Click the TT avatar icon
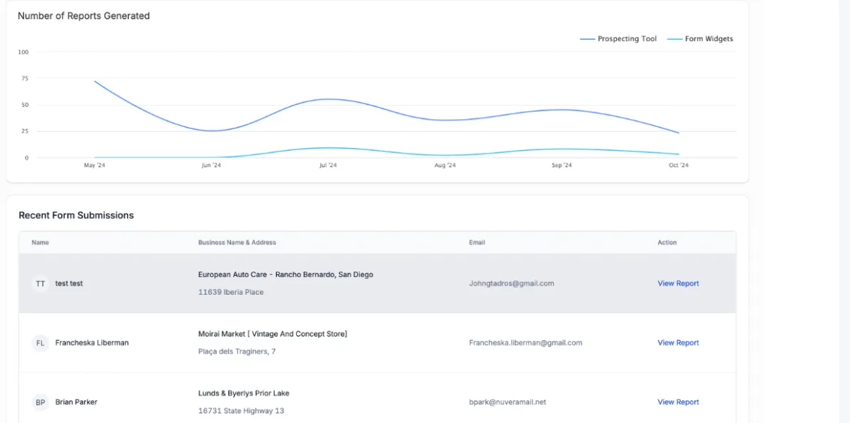 click(x=40, y=283)
